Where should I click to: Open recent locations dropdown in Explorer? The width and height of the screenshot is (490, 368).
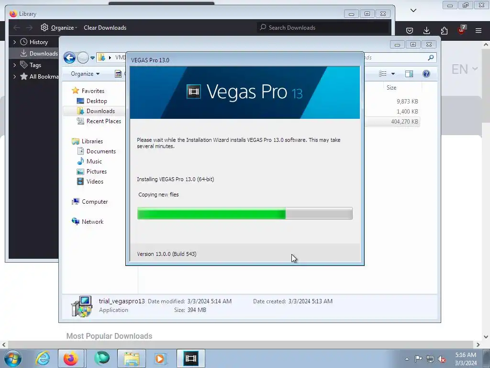coord(92,58)
